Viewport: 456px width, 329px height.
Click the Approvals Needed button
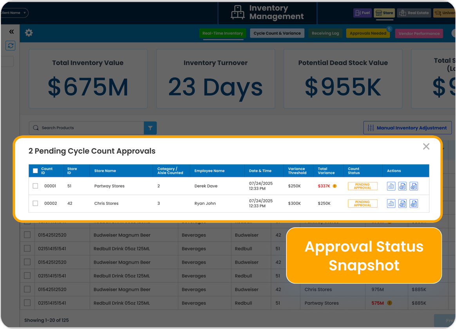tap(367, 33)
